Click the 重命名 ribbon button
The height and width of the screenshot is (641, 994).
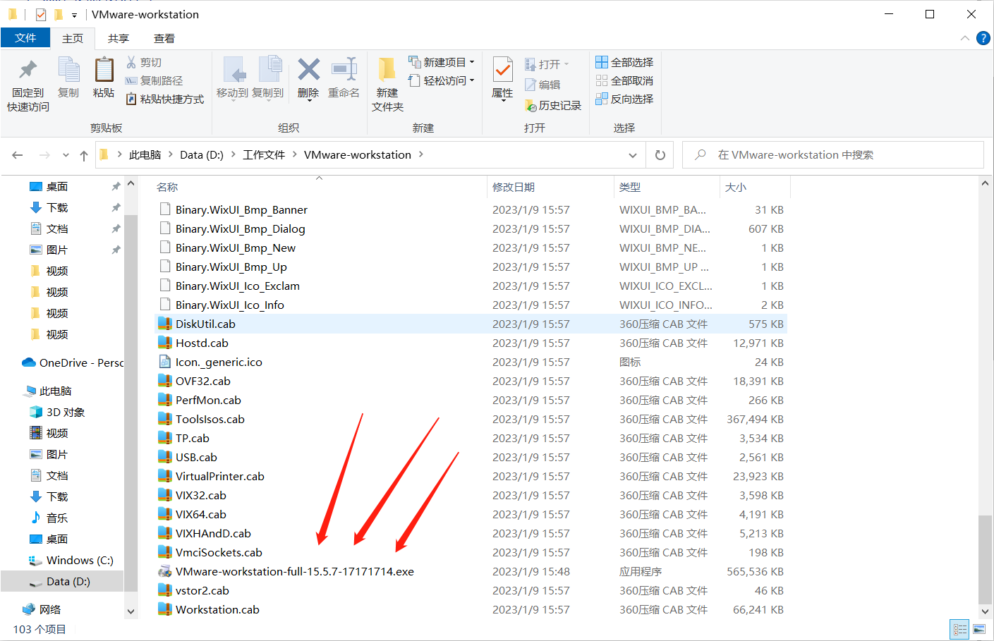click(344, 78)
